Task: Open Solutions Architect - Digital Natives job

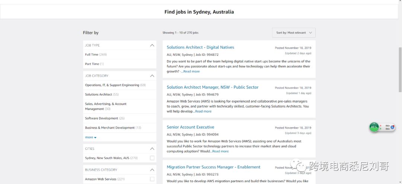Action: (x=200, y=47)
